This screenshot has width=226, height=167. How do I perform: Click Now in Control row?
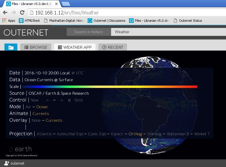pyautogui.click(x=35, y=100)
